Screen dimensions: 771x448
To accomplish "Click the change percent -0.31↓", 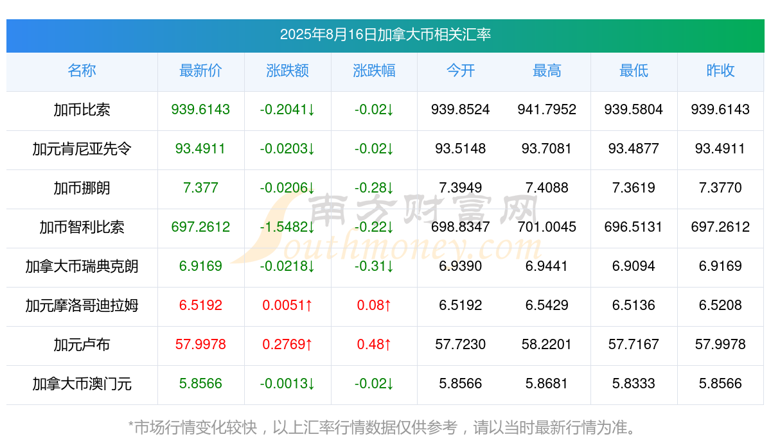I will 374,266.
